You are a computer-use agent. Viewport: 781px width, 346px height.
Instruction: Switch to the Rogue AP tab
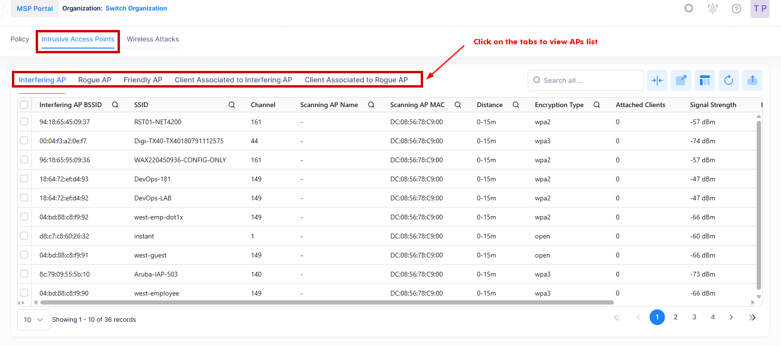[x=95, y=80]
